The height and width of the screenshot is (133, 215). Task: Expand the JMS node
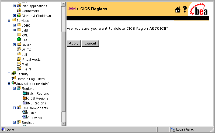point(14,30)
